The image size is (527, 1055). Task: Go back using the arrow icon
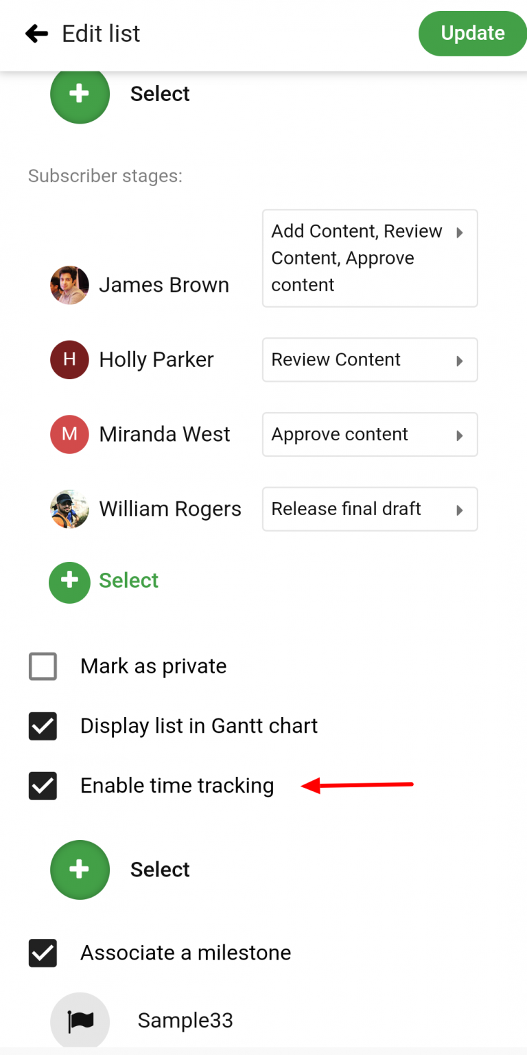click(36, 33)
